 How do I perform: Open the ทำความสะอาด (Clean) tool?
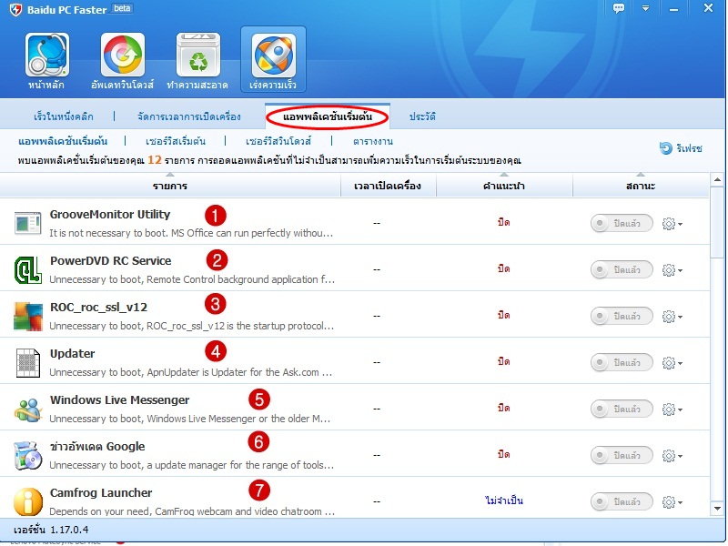(198, 56)
